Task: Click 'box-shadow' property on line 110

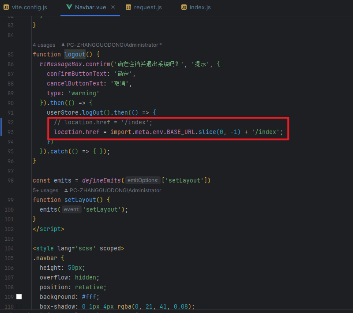Action: pyautogui.click(x=57, y=306)
